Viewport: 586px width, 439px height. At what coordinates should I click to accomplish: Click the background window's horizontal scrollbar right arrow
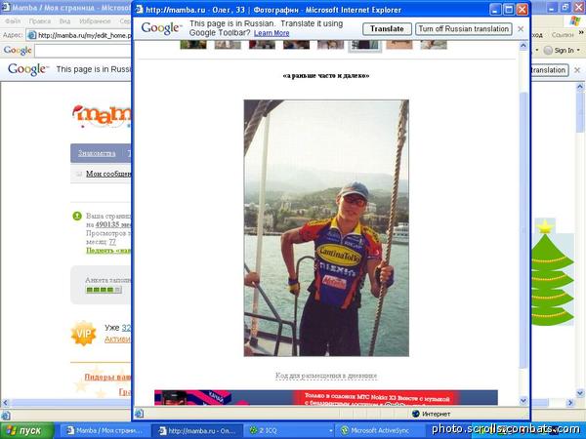point(570,403)
